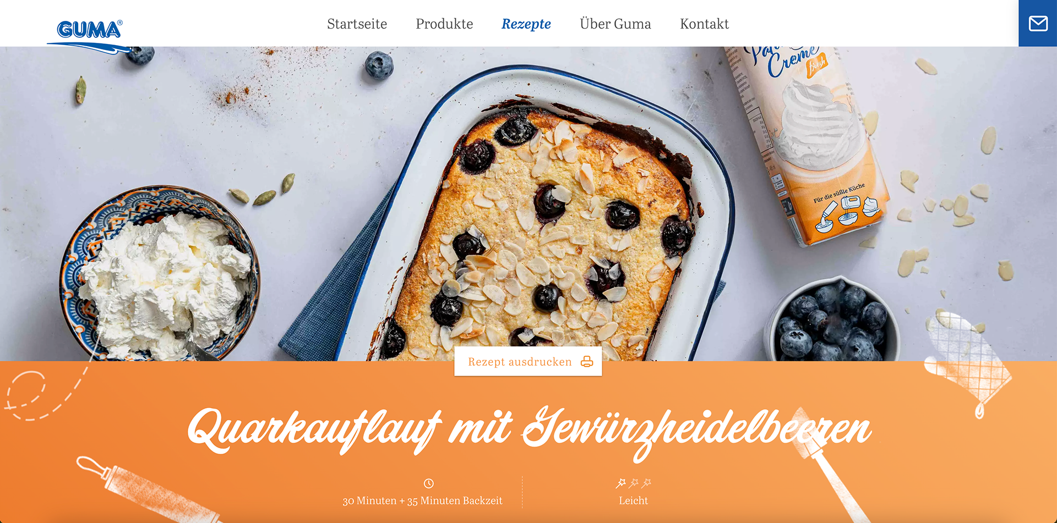This screenshot has height=523, width=1057.
Task: Open the Über Guma page
Action: pyautogui.click(x=615, y=24)
